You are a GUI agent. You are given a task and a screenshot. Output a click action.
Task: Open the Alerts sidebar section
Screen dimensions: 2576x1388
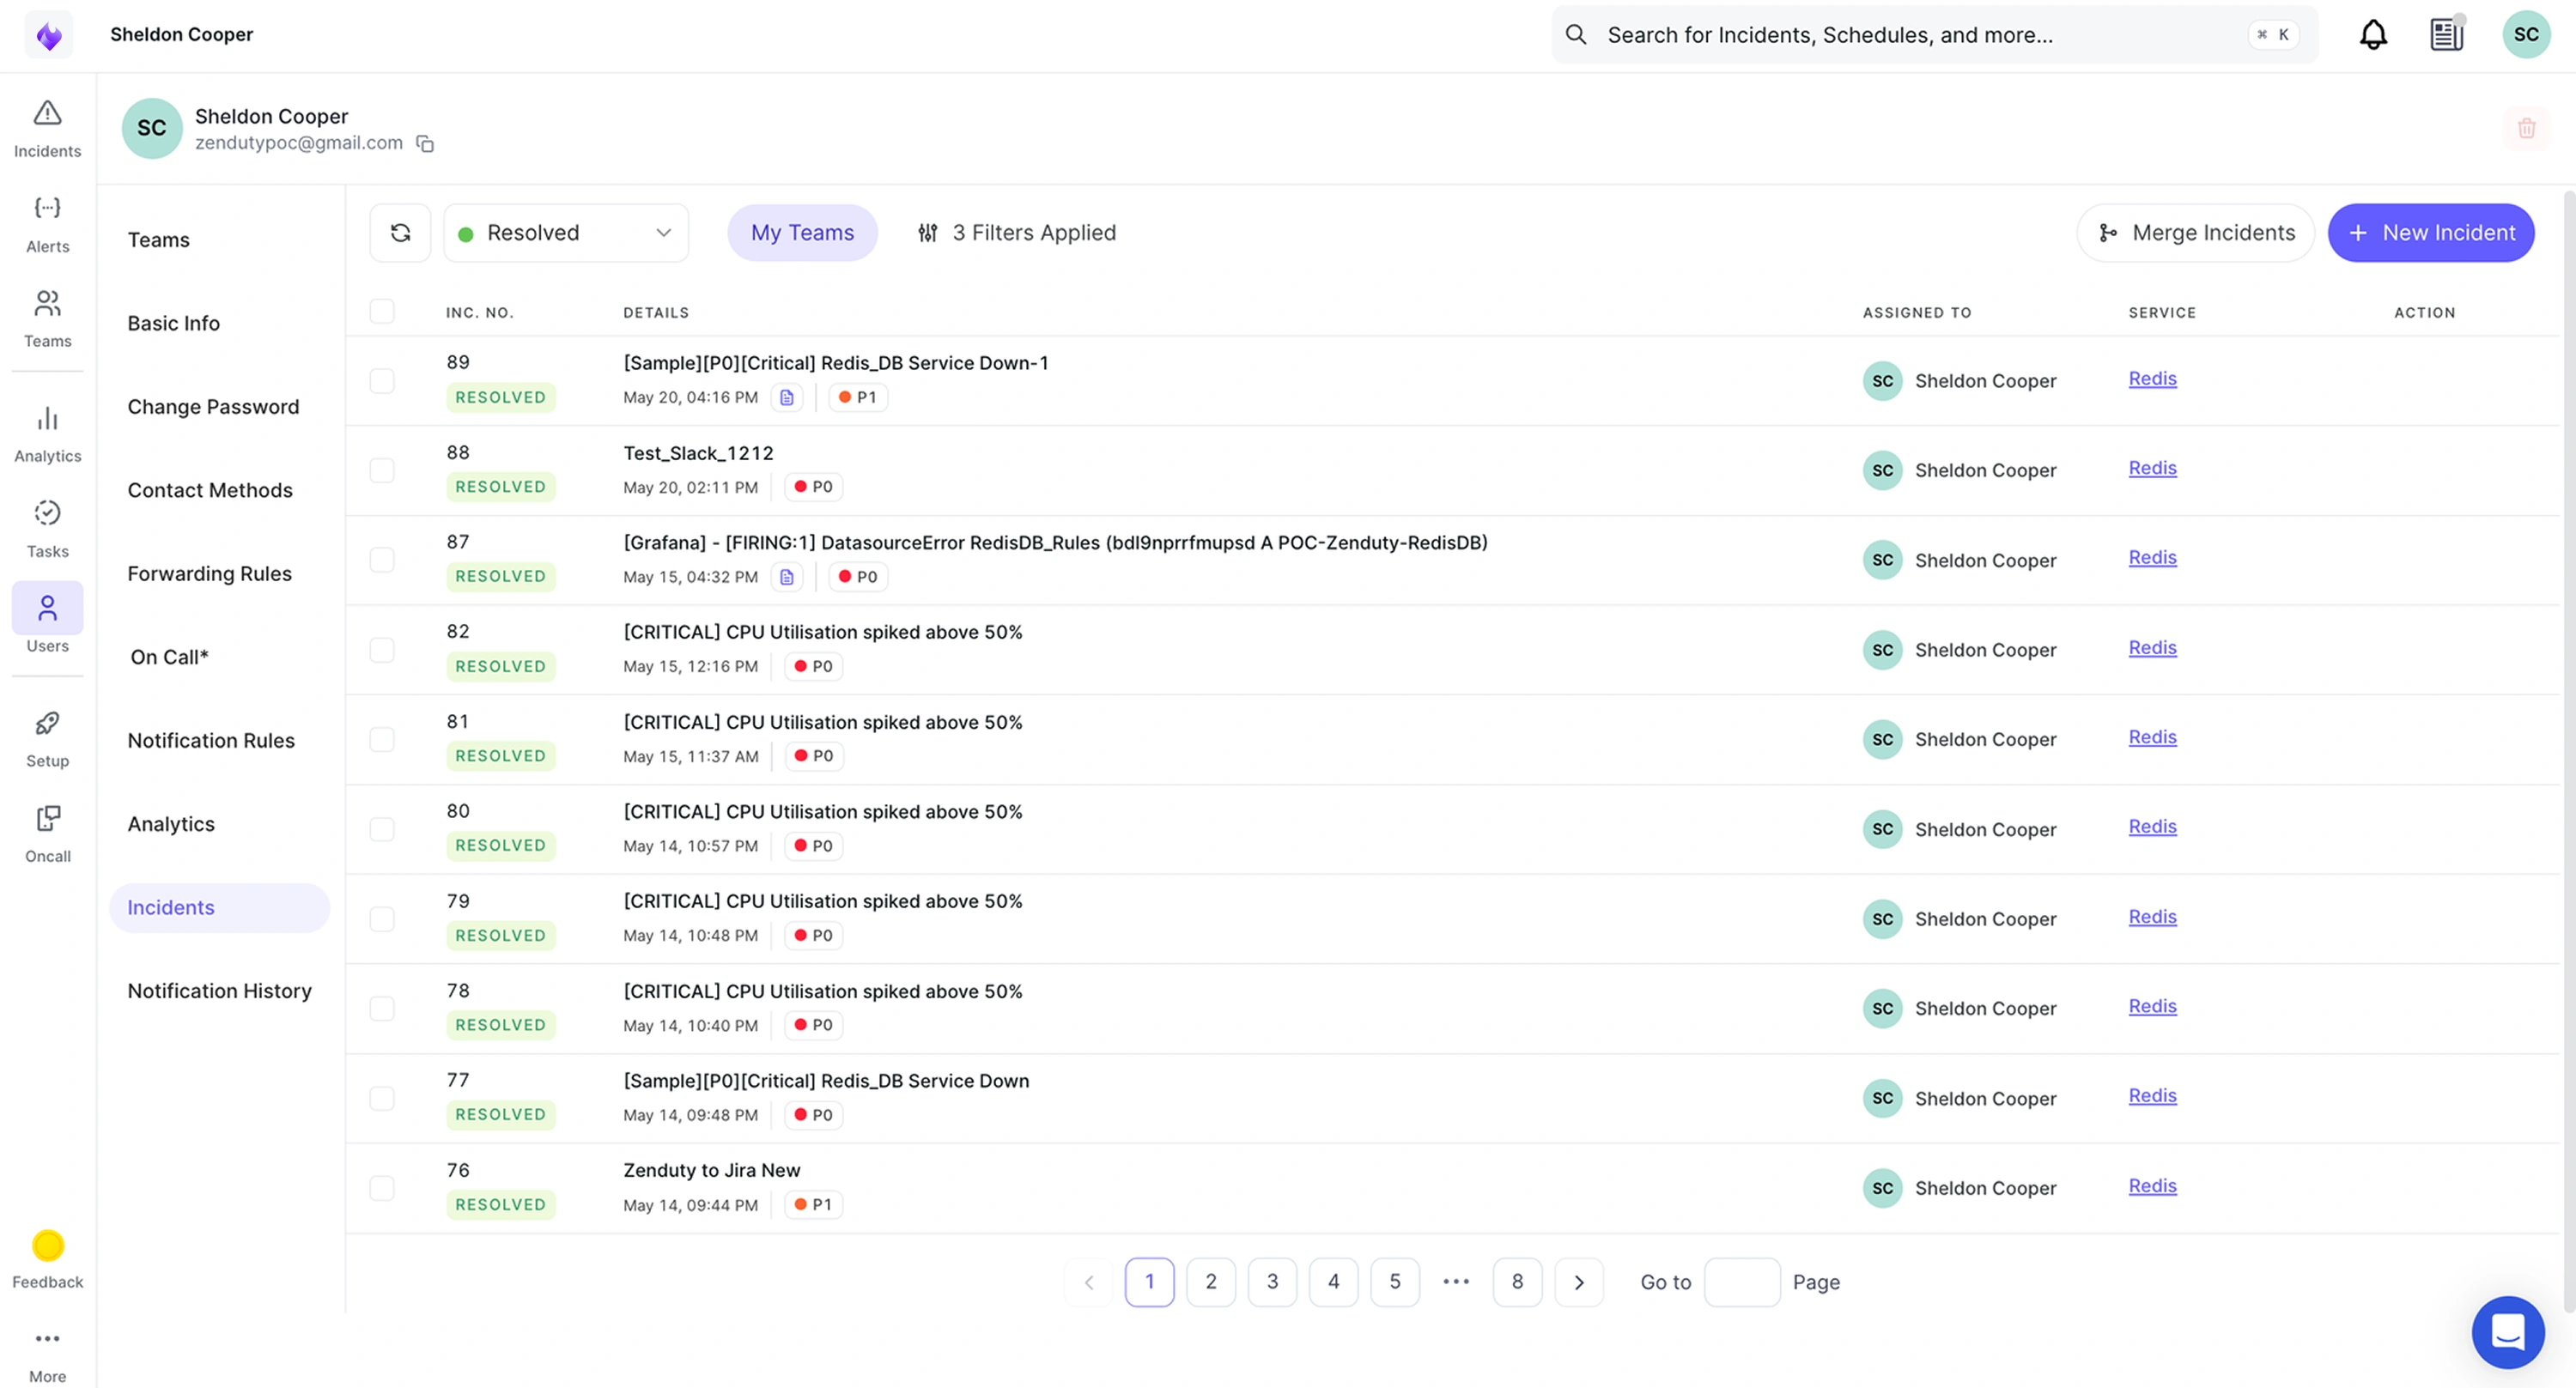tap(47, 224)
